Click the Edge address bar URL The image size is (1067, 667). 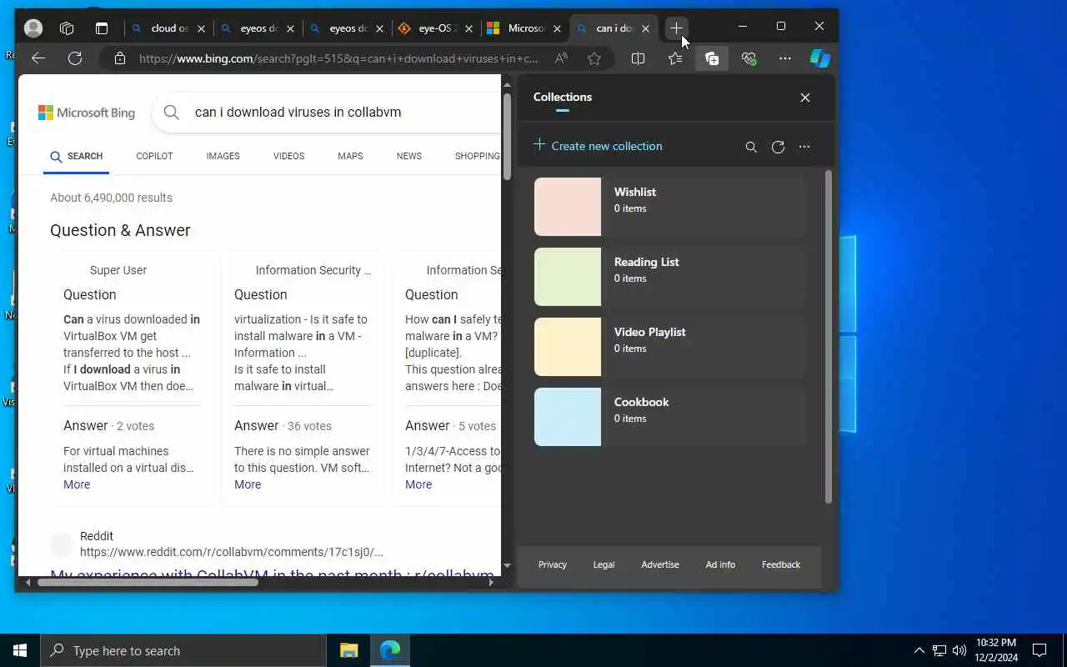[x=338, y=58]
